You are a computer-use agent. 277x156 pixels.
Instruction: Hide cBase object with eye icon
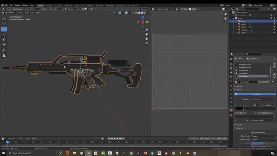[x=274, y=21]
